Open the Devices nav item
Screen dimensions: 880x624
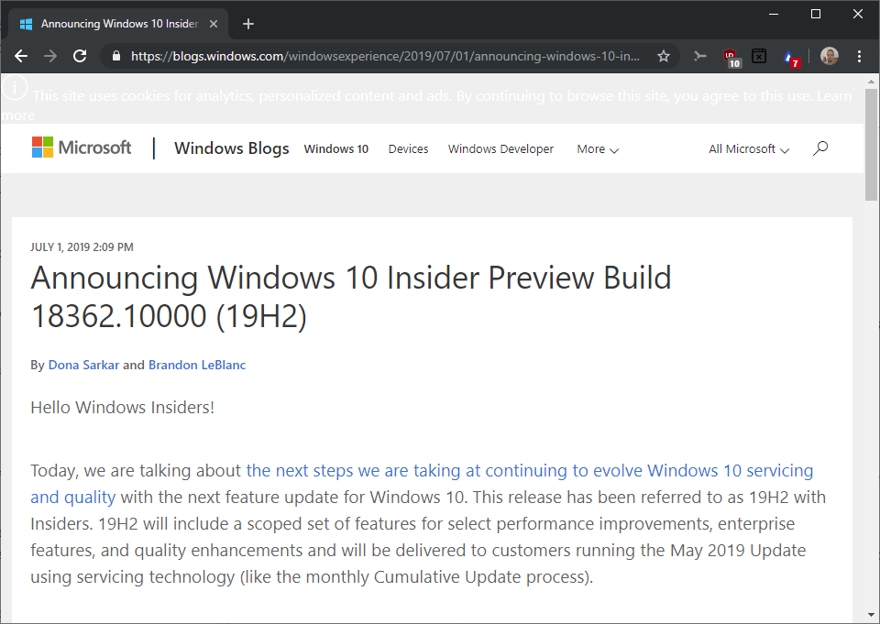coord(408,148)
